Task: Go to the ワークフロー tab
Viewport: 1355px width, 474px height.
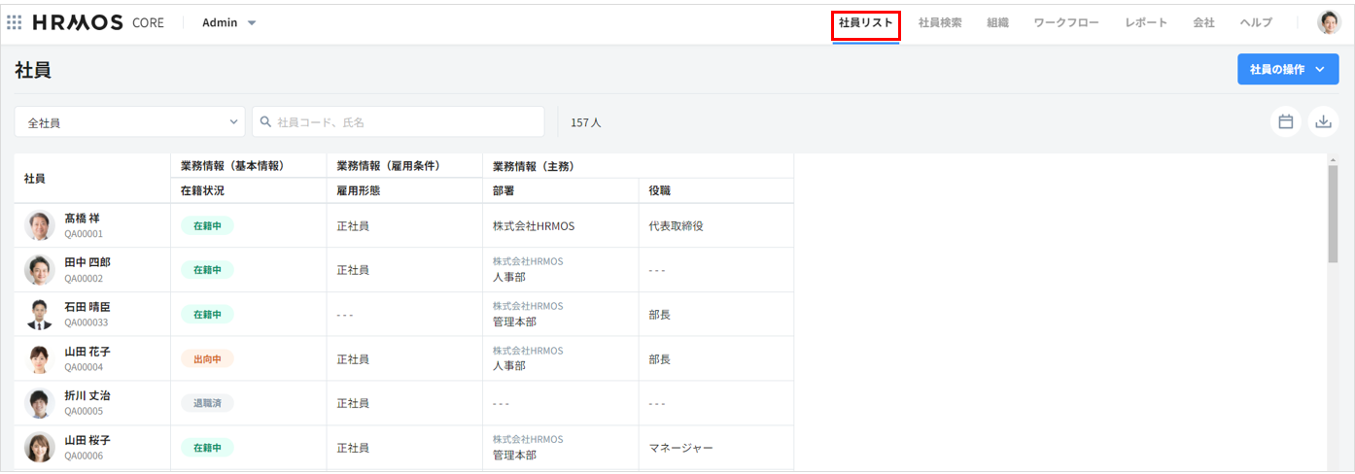Action: coord(1066,22)
